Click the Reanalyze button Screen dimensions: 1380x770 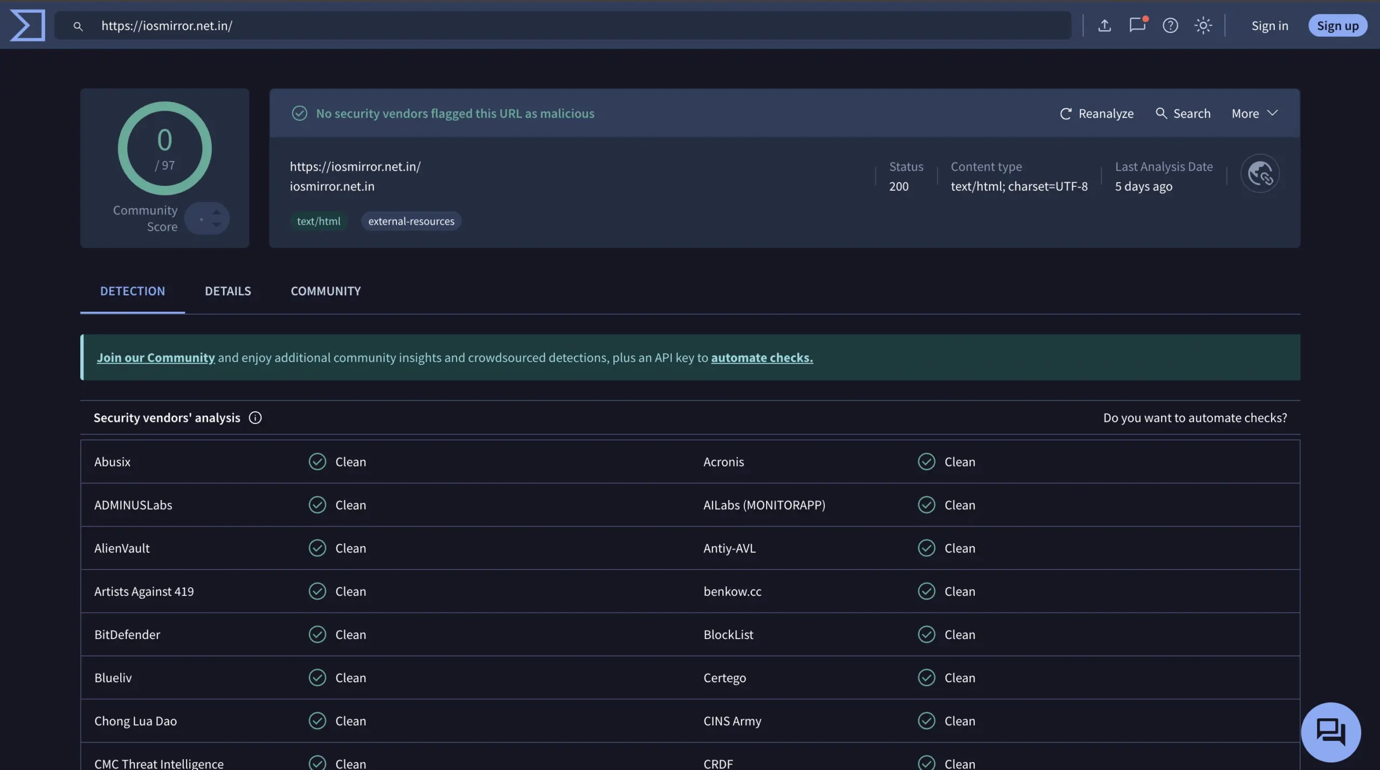[x=1097, y=114]
